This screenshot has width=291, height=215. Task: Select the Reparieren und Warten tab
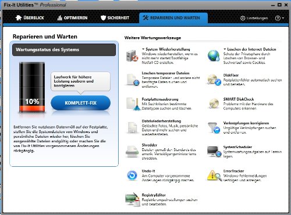173,18
